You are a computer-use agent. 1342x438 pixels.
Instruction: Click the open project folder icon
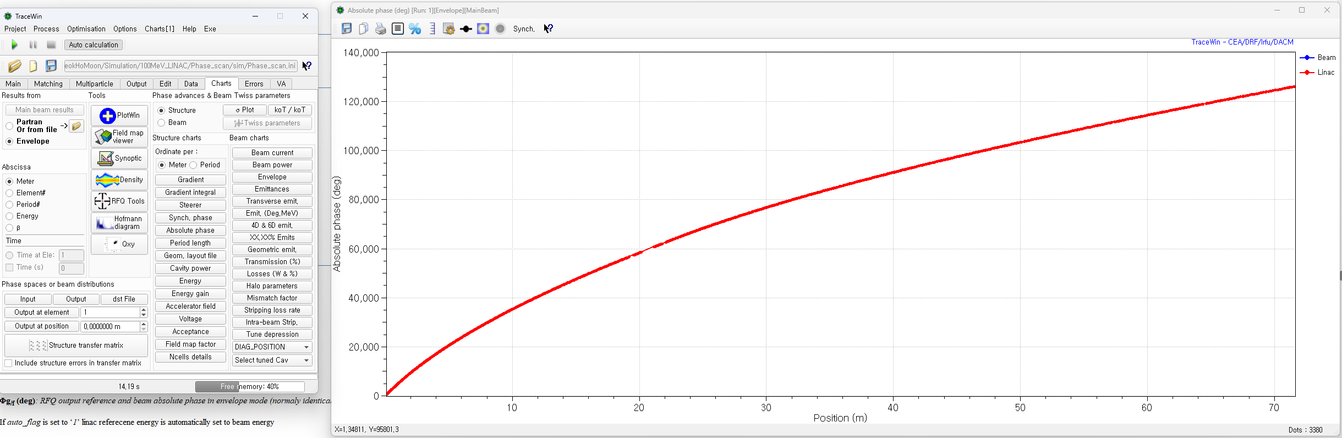(15, 66)
